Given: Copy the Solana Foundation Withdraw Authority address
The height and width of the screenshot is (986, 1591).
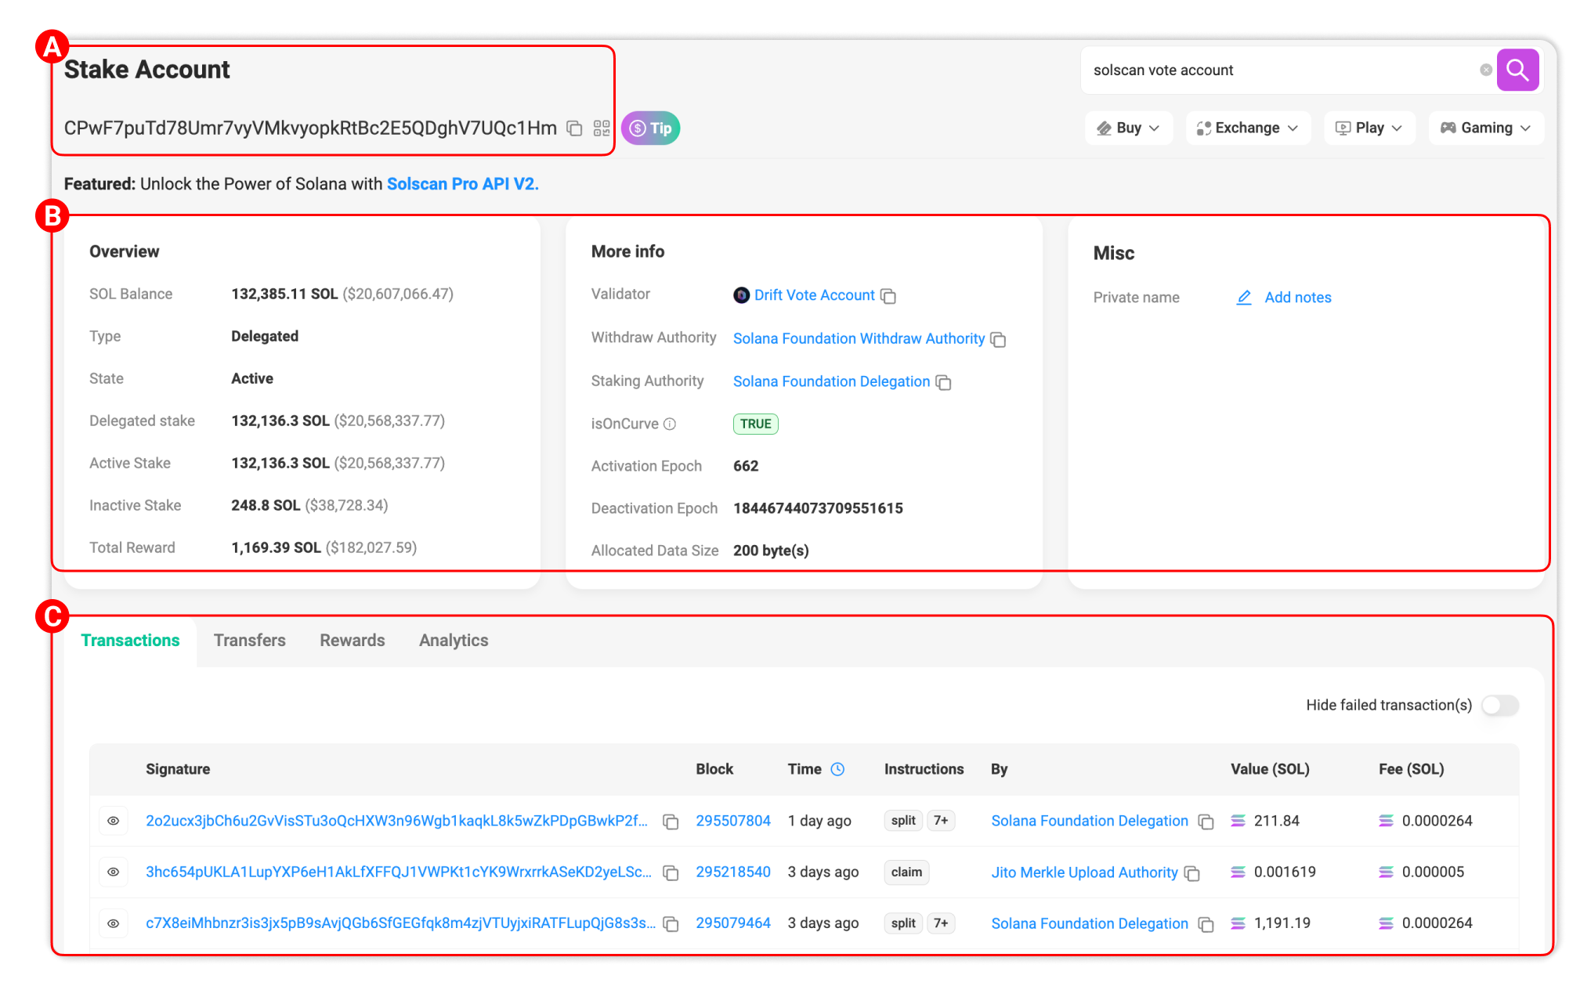Looking at the screenshot, I should (x=998, y=339).
